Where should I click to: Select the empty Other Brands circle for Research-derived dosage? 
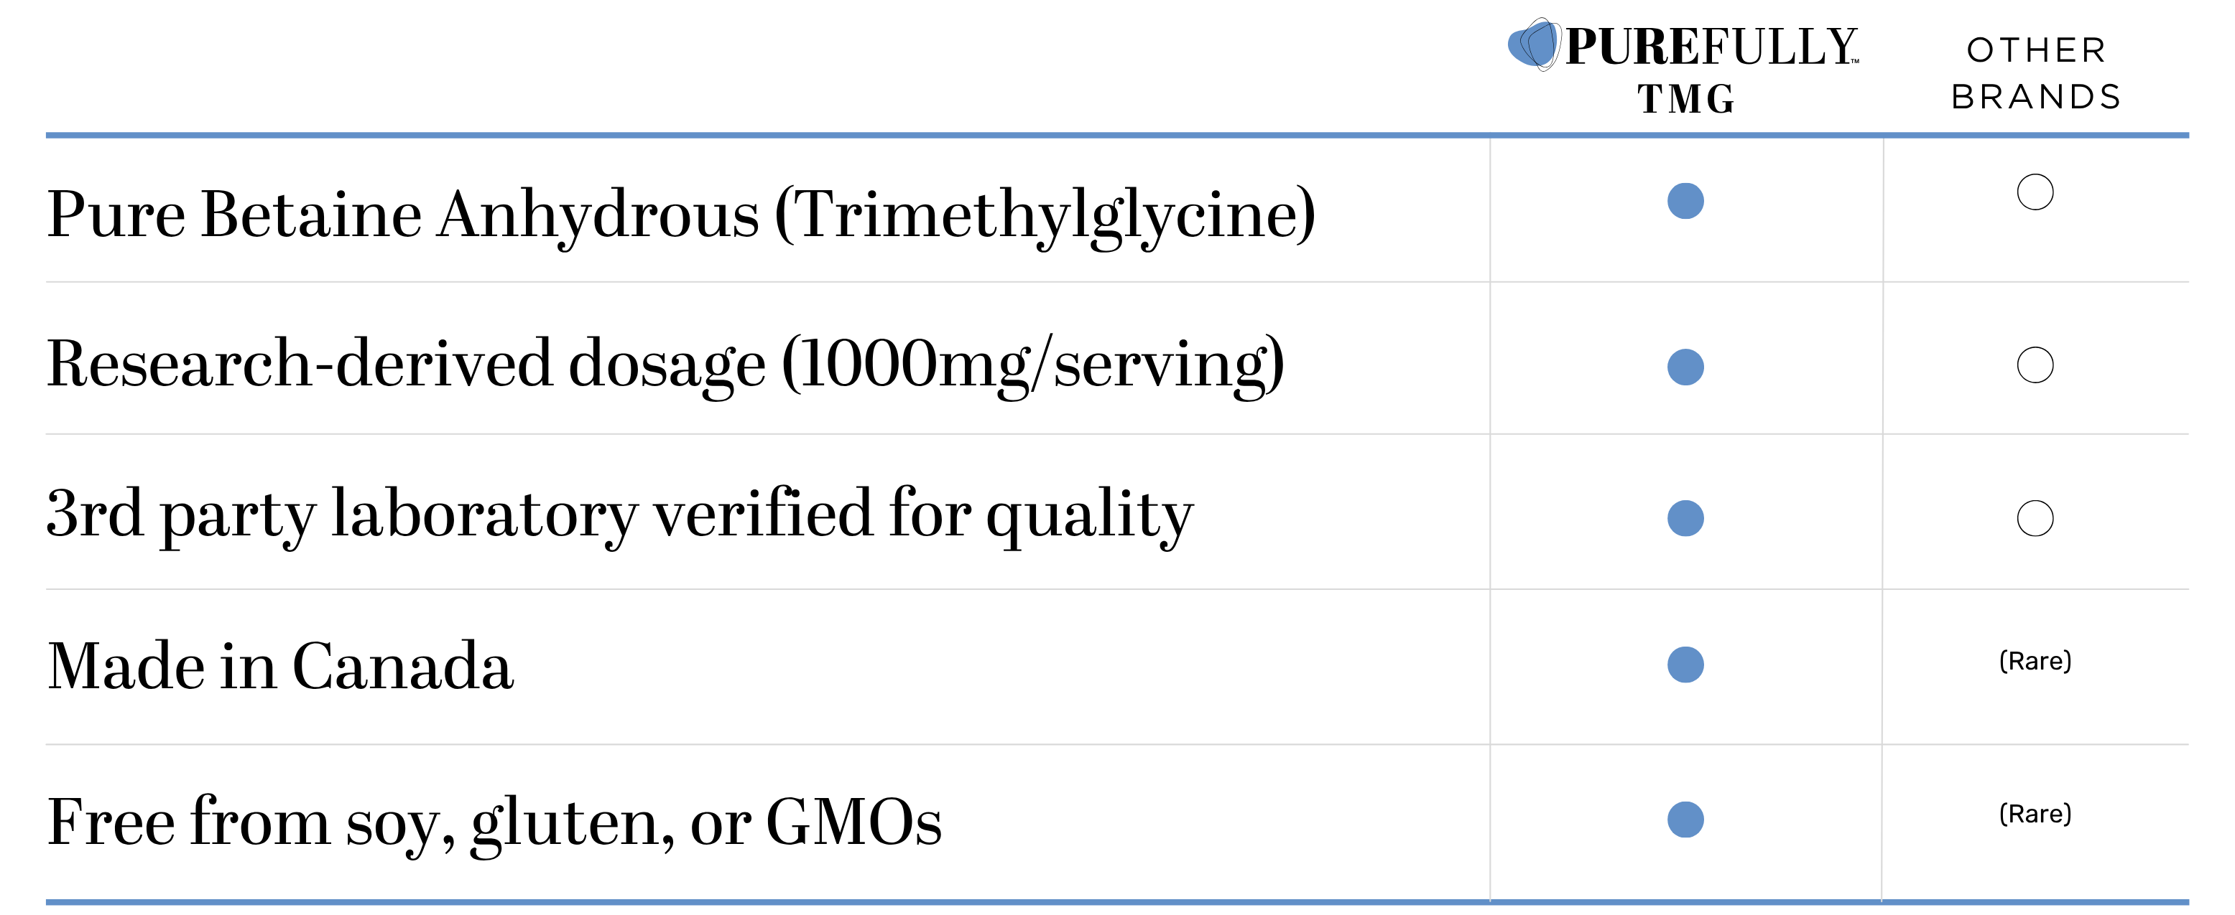(2035, 365)
